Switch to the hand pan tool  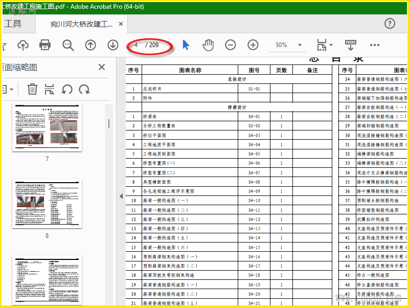[x=208, y=45]
